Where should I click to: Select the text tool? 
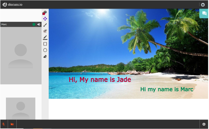(x=45, y=31)
